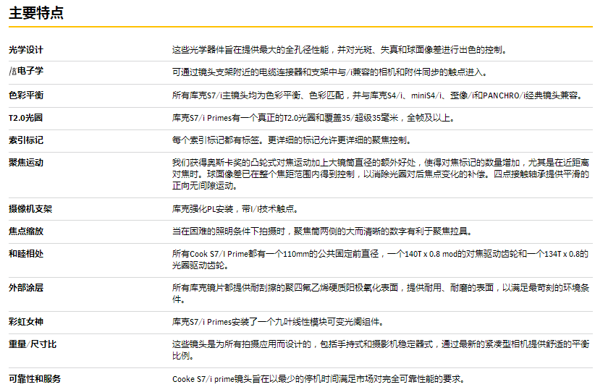Screen dimensions: 595x387
Task: Click the 重量/尺寸比 feature label
Action: tap(33, 344)
